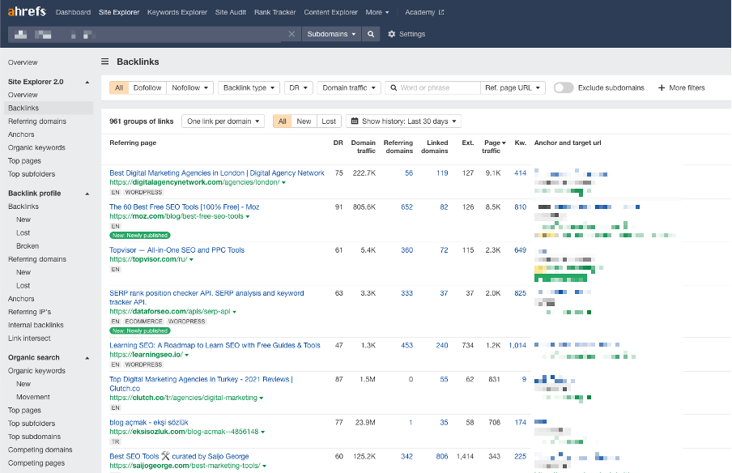Toggle Exclude subdomains switch
This screenshot has width=732, height=473.
tap(564, 87)
